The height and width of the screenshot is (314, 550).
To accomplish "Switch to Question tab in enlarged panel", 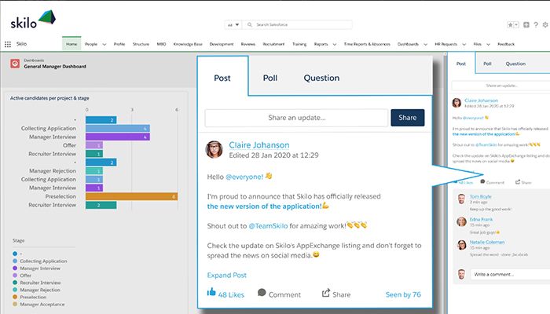I will [321, 78].
